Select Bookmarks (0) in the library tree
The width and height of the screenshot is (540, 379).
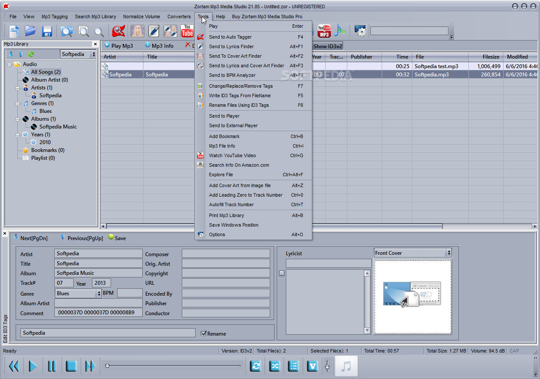pos(48,150)
